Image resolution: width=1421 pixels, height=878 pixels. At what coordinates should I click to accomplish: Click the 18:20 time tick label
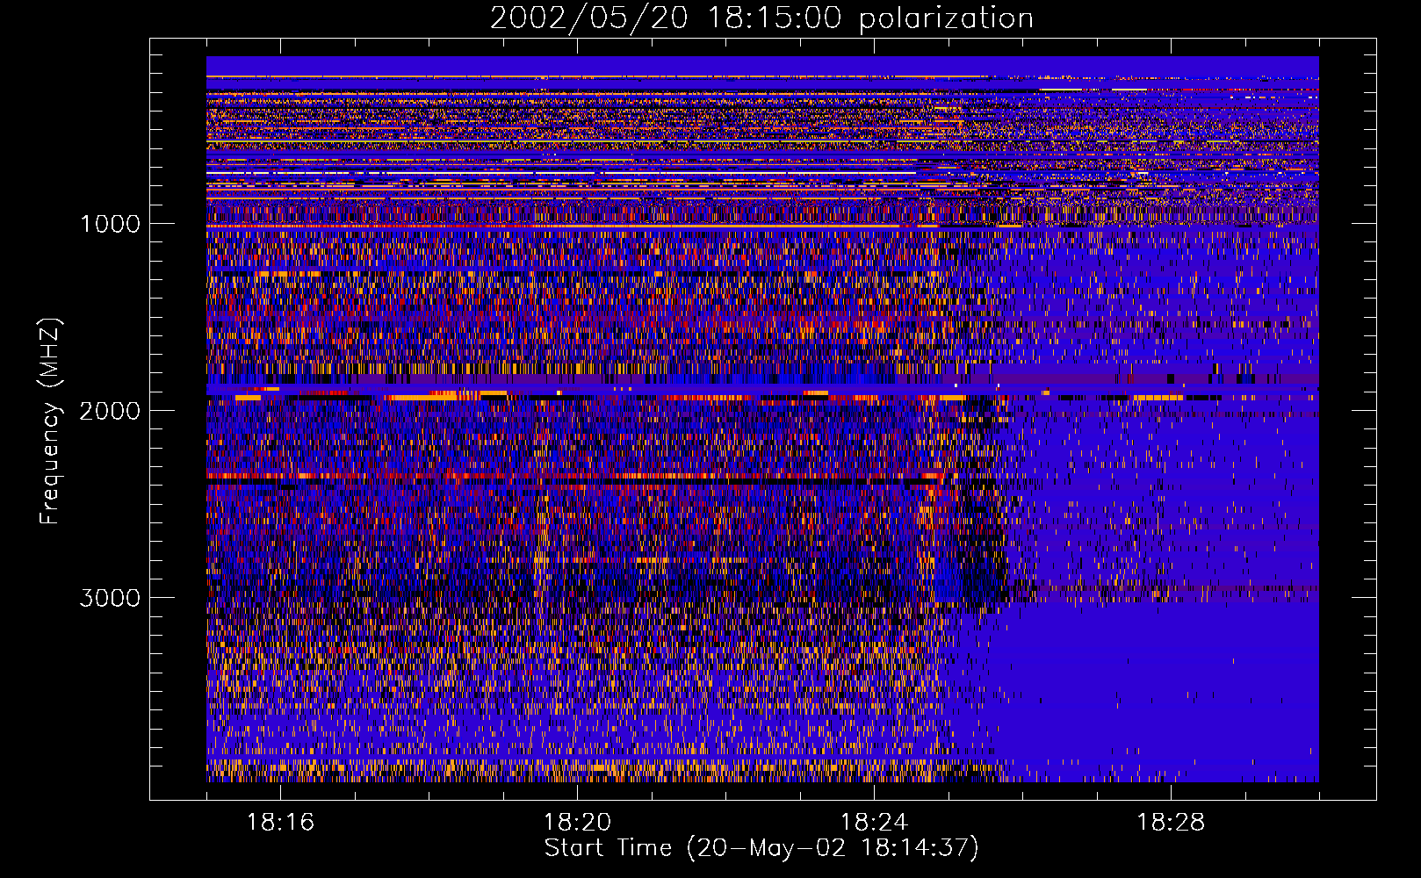coord(577,823)
